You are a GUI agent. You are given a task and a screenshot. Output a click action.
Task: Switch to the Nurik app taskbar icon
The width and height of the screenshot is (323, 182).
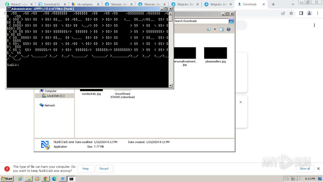(x=63, y=179)
